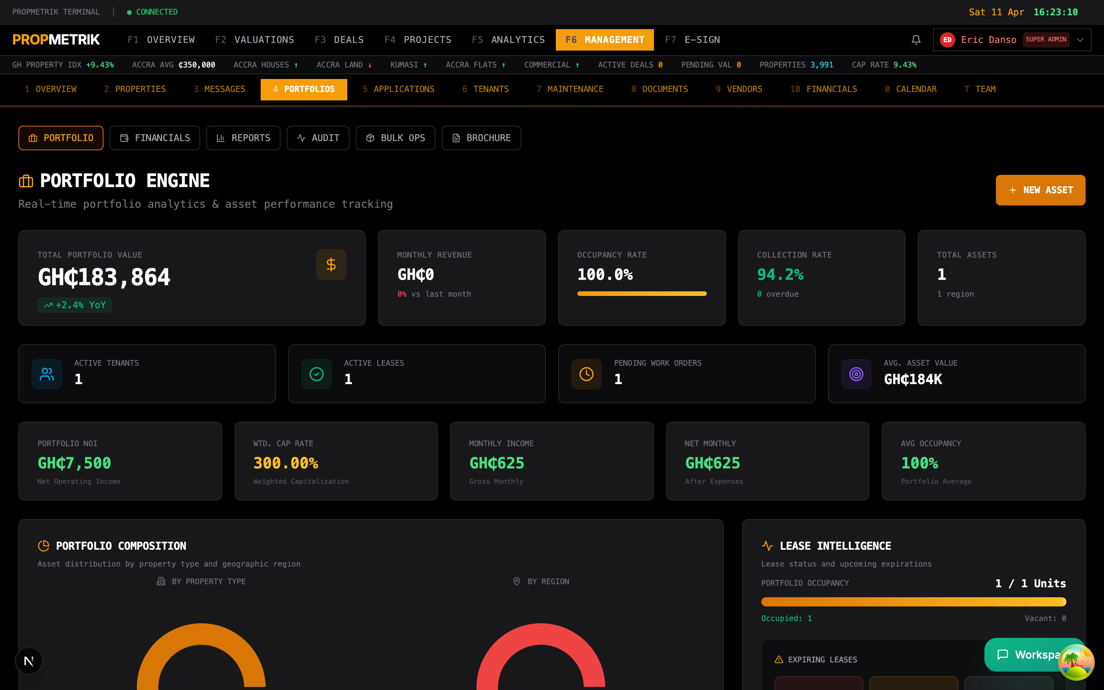
Task: Click the Portfolio Engine briefcase icon
Action: [x=26, y=181]
